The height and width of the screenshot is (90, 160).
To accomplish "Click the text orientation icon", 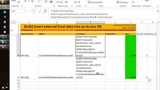I will pyautogui.click(x=66, y=2).
